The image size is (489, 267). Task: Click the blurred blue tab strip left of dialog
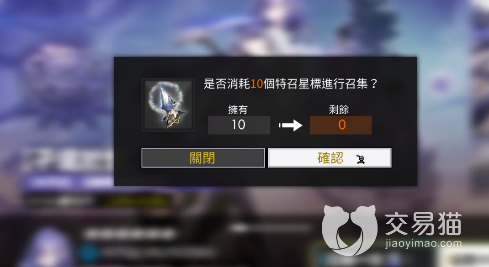[70, 182]
